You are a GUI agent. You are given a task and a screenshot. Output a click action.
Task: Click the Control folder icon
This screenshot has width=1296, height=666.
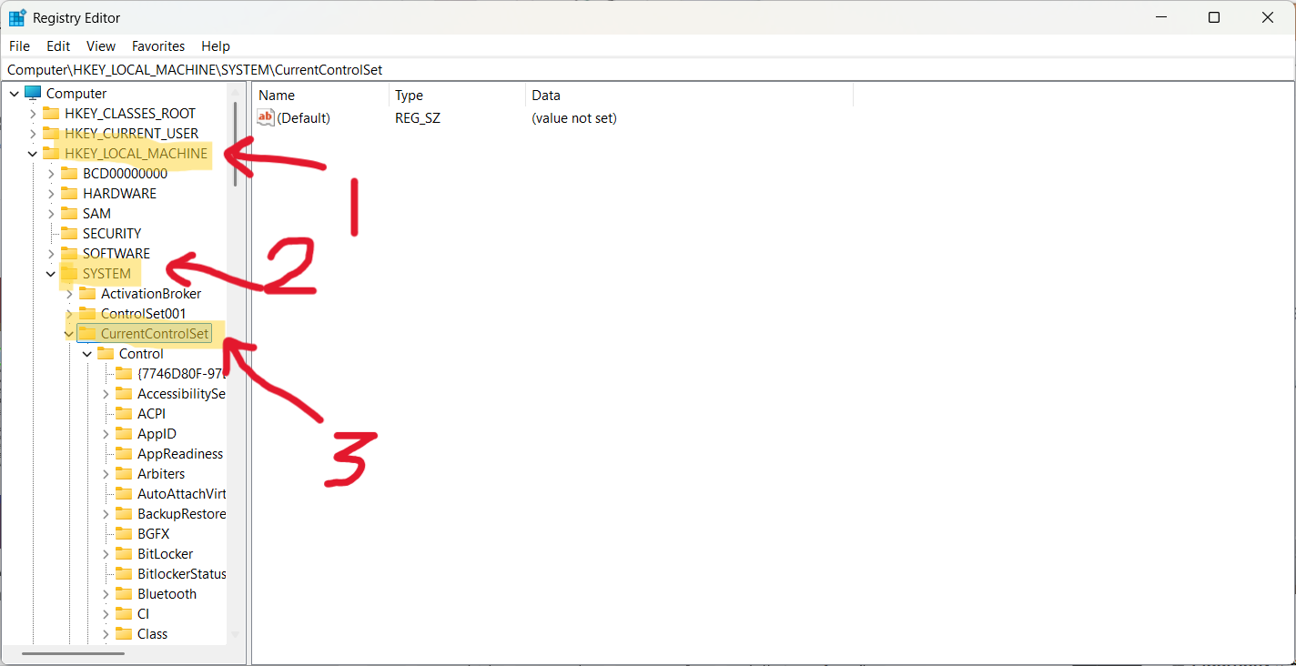(x=106, y=353)
